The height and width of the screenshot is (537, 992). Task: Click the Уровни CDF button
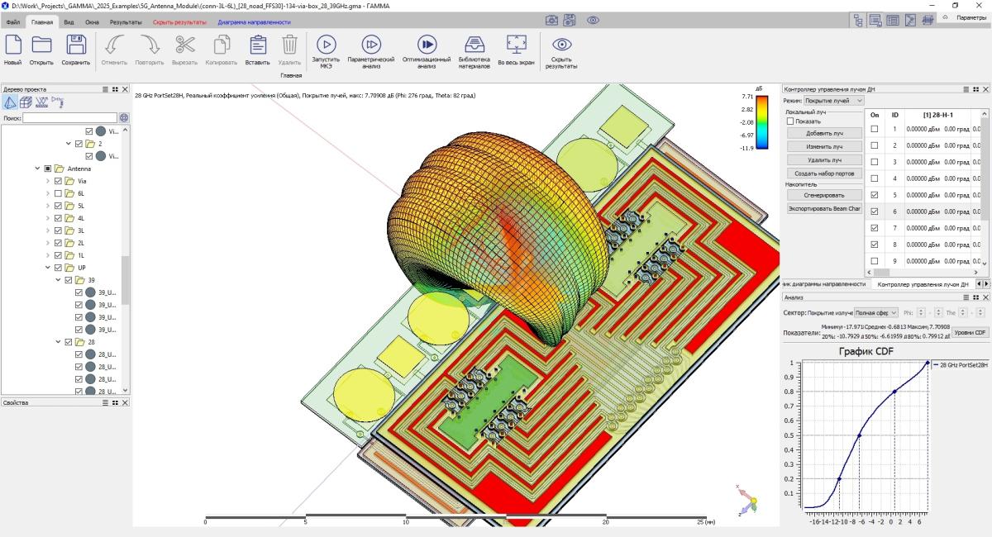(x=970, y=332)
